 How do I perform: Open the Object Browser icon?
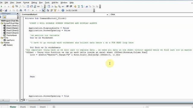click(x=55, y=10)
